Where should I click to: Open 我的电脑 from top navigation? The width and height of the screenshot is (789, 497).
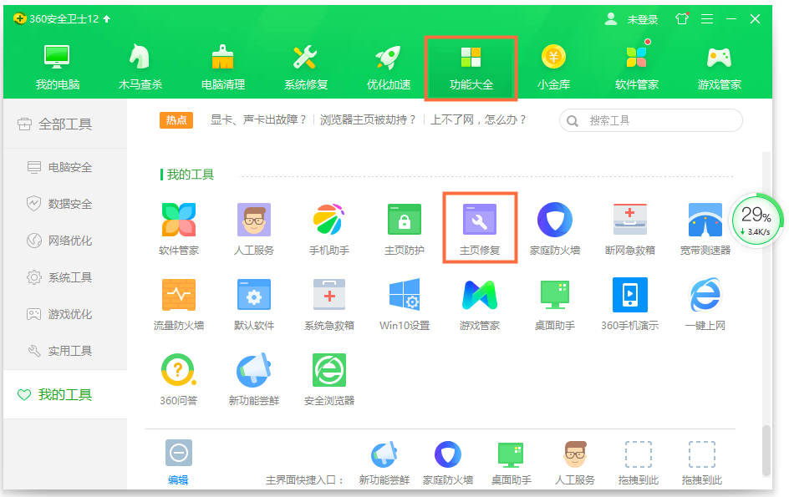pyautogui.click(x=58, y=68)
